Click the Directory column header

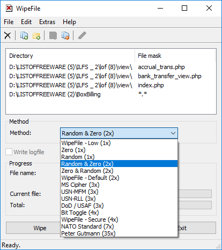click(70, 56)
